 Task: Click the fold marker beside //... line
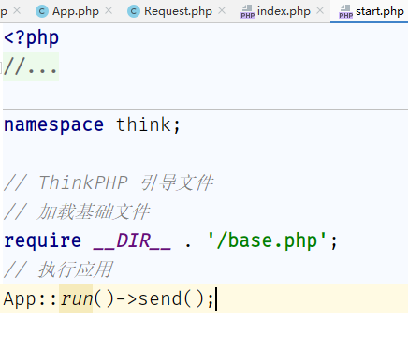pyautogui.click(x=1, y=67)
